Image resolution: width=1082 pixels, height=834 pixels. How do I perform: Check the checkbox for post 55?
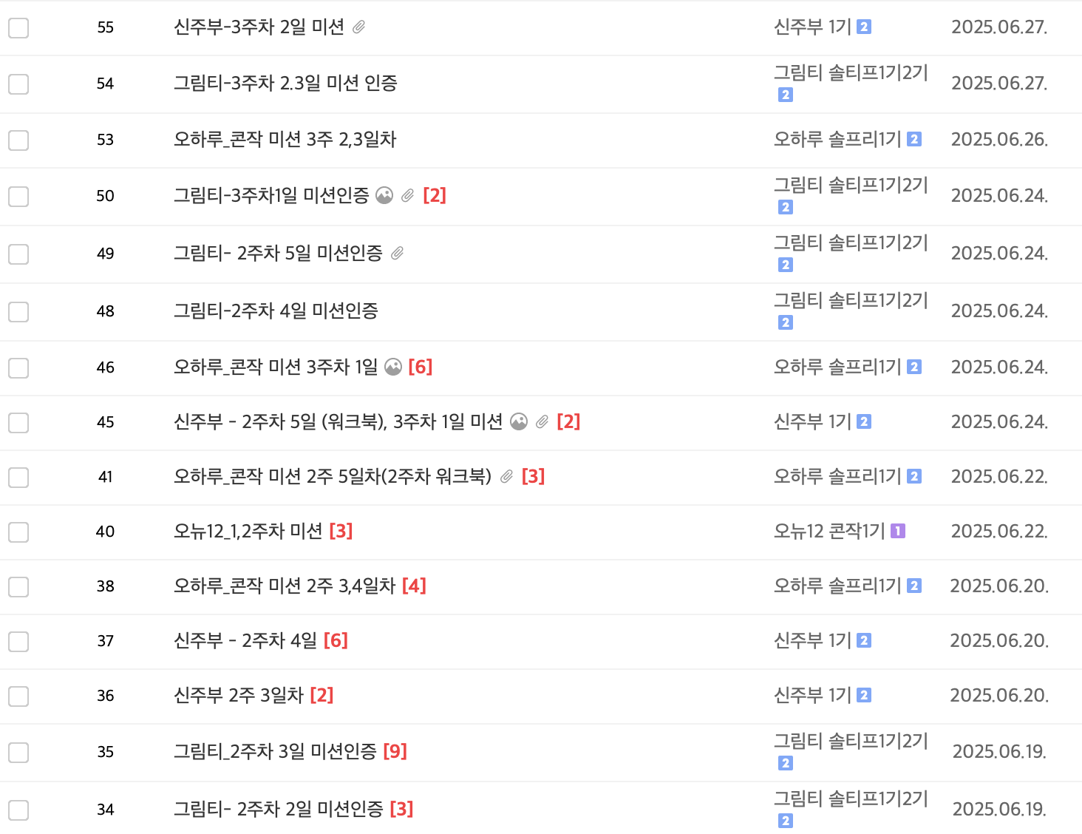point(18,27)
